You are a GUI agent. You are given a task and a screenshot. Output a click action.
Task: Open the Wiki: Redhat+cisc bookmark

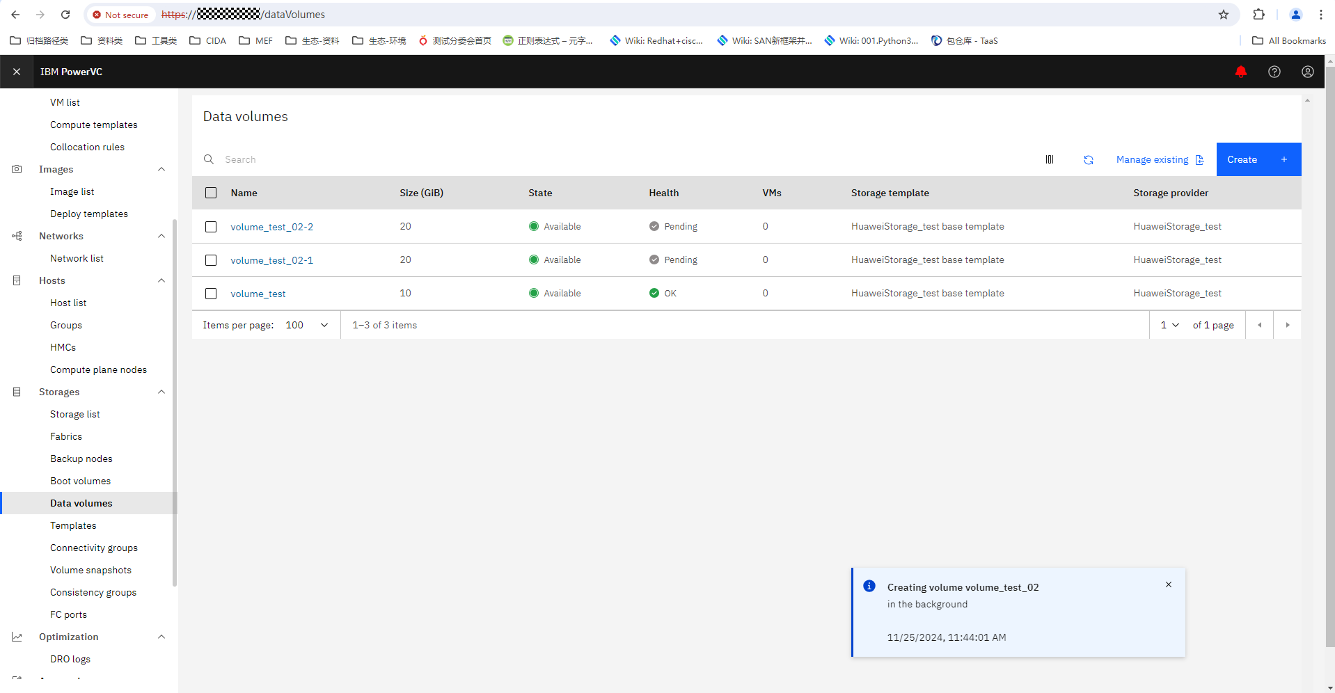656,40
